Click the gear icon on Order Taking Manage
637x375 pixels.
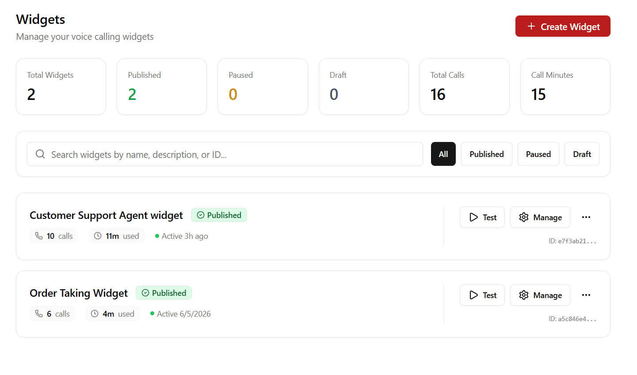tap(524, 295)
